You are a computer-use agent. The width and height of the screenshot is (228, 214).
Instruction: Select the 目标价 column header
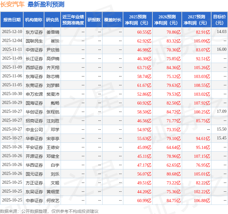tap(219, 20)
